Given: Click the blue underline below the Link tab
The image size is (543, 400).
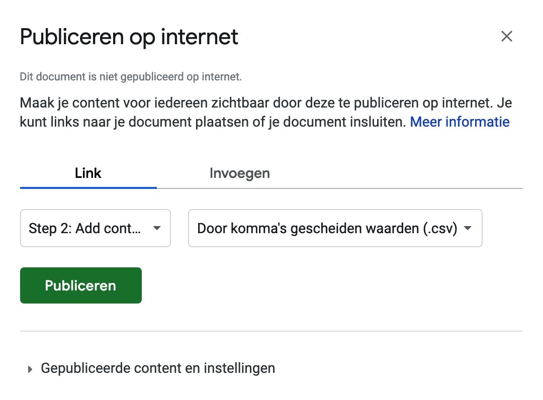Looking at the screenshot, I should (x=88, y=187).
